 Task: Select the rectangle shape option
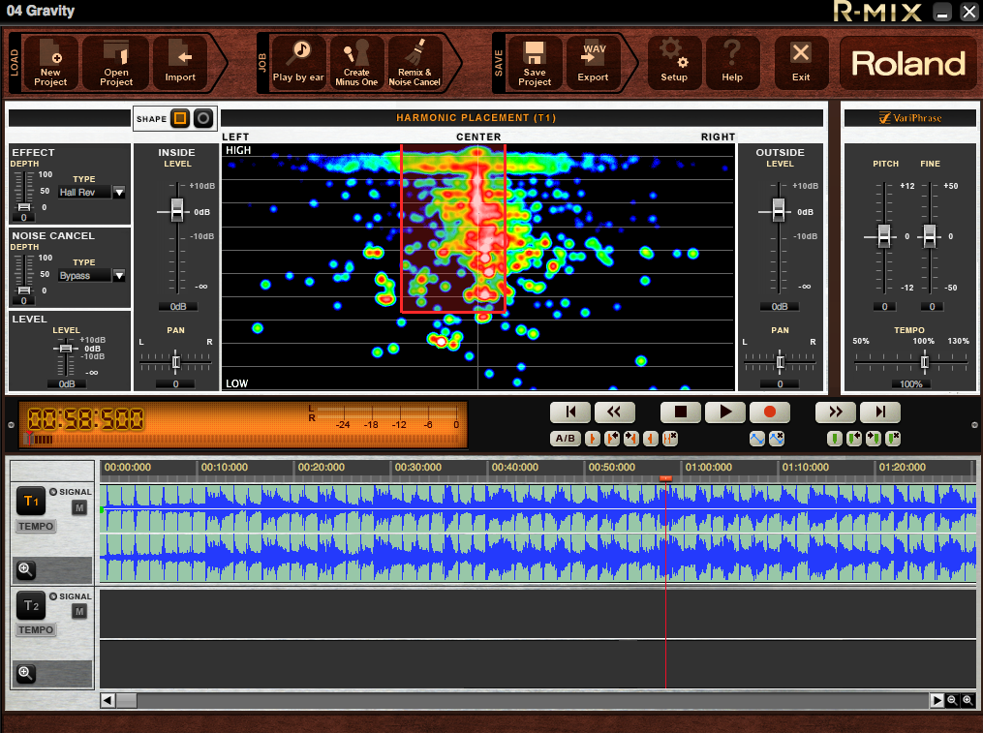pyautogui.click(x=180, y=118)
